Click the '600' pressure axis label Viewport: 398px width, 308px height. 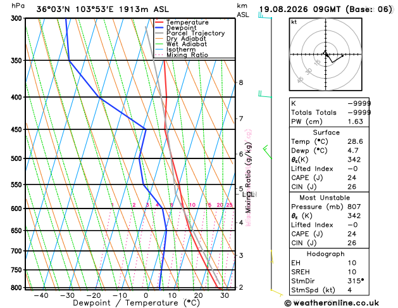point(18,209)
